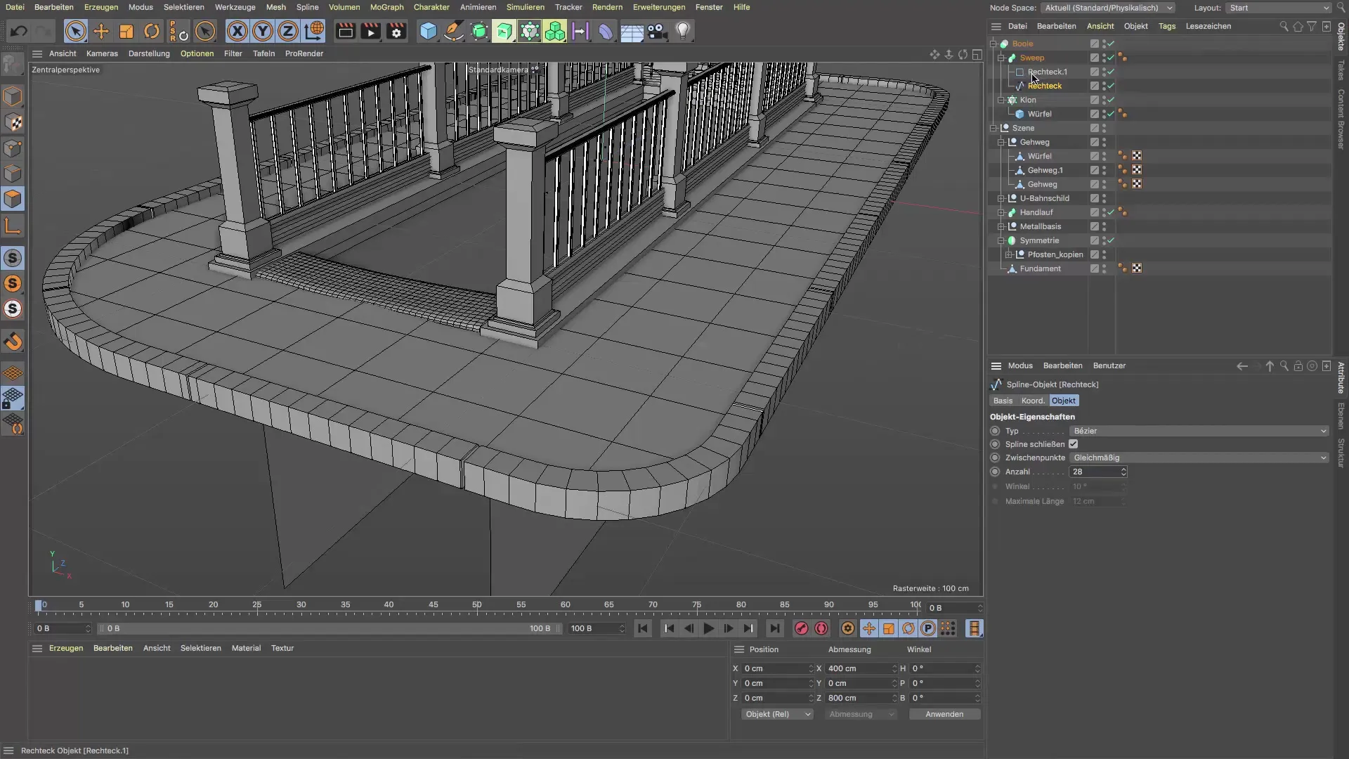Select the Scale tool icon
Screen dimensions: 1349x759
[127, 31]
